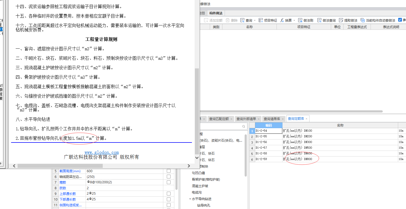Click the help window horizontal scrollbar thumb
The image size is (406, 209).
tap(60, 166)
